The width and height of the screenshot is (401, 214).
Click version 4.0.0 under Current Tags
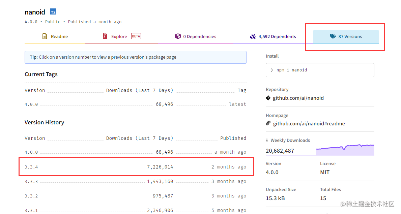click(x=31, y=104)
